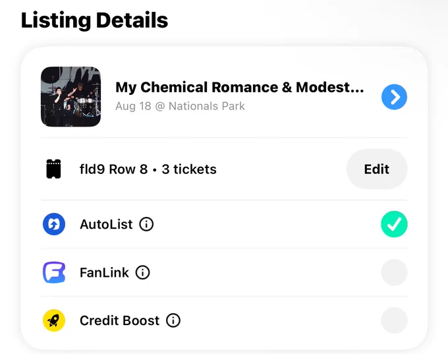Open event details with blue chevron
The height and width of the screenshot is (354, 448).
tap(394, 97)
